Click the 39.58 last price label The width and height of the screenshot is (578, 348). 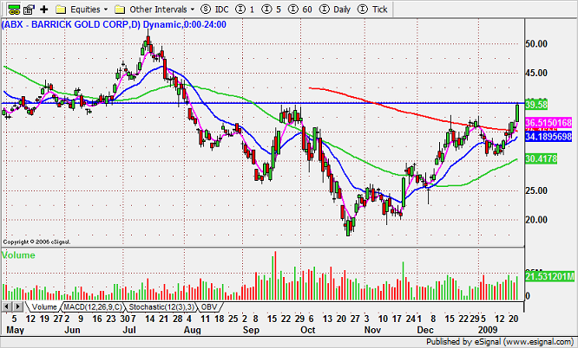[x=536, y=105]
